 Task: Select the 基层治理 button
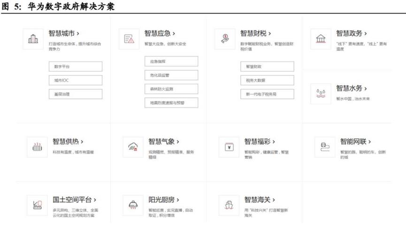(76, 94)
